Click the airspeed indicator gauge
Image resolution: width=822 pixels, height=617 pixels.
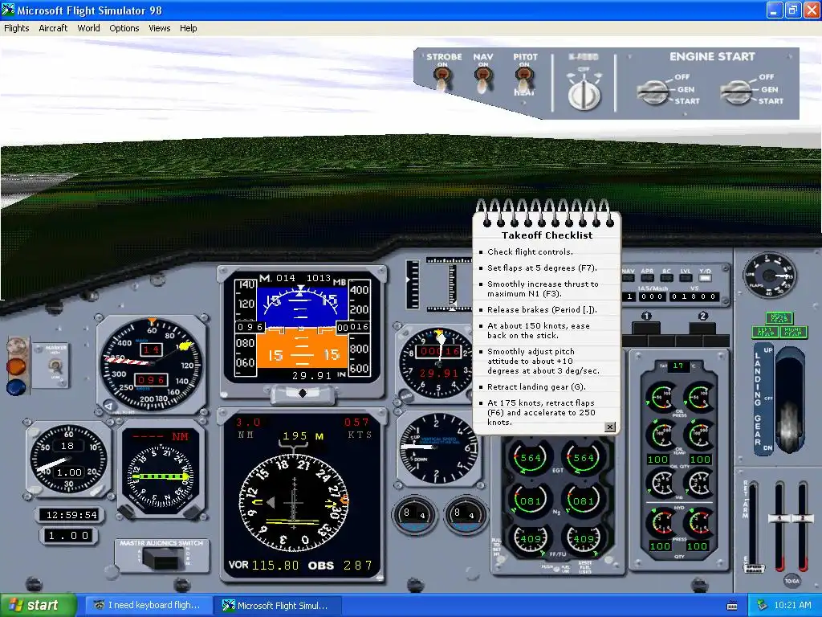pyautogui.click(x=152, y=364)
